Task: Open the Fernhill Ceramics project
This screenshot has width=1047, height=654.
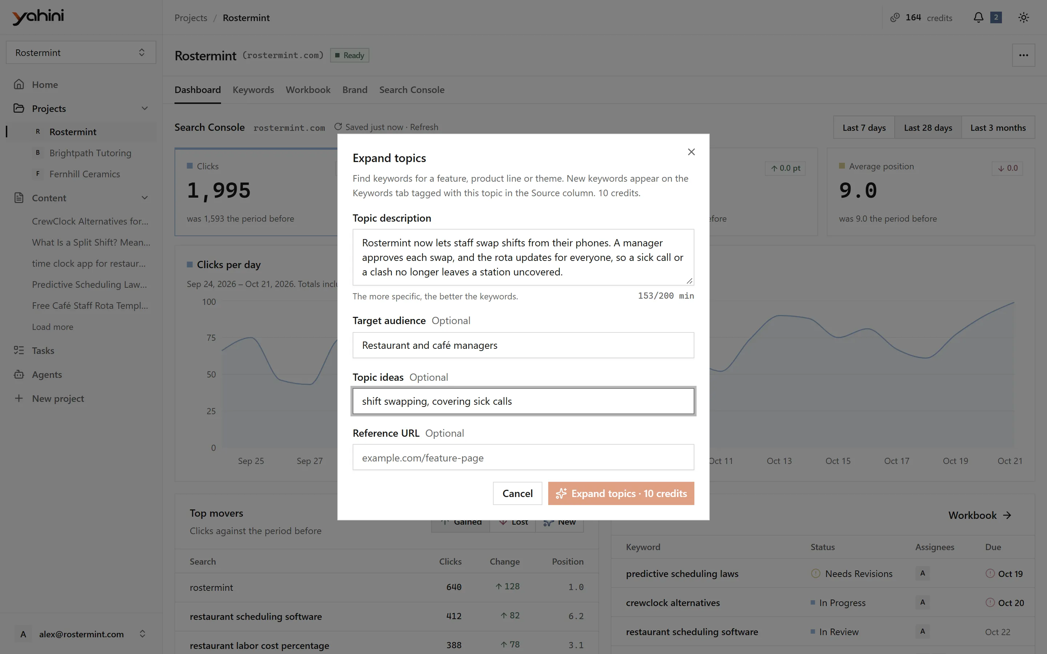Action: [x=84, y=174]
